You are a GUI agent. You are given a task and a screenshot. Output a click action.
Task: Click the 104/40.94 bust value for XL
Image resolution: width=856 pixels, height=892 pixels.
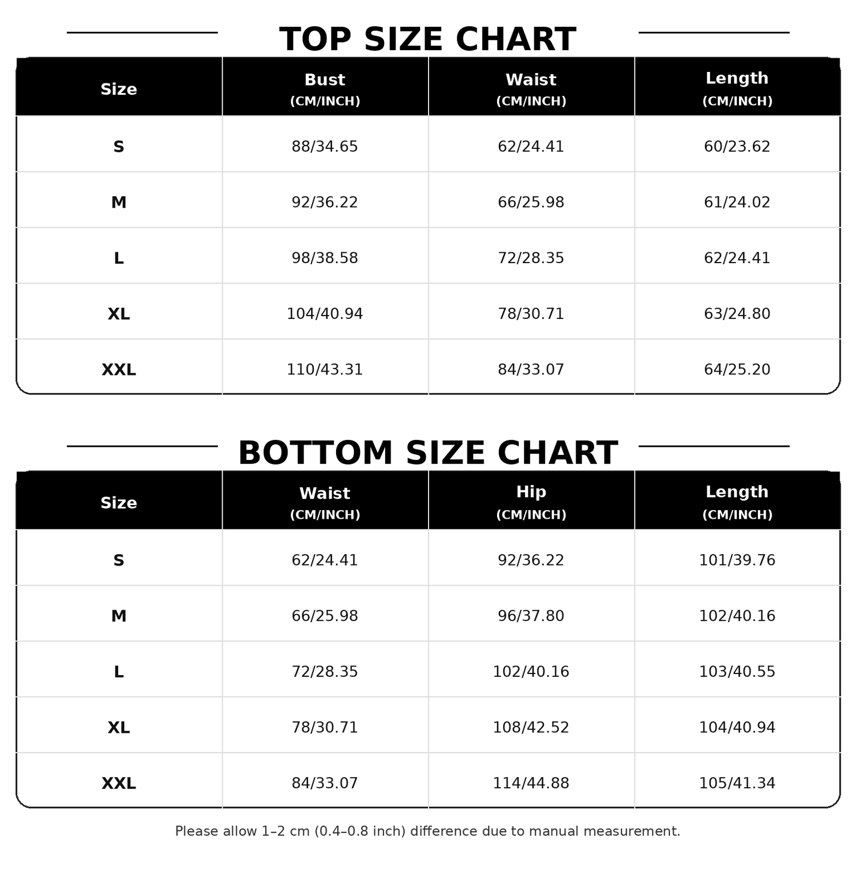(325, 314)
